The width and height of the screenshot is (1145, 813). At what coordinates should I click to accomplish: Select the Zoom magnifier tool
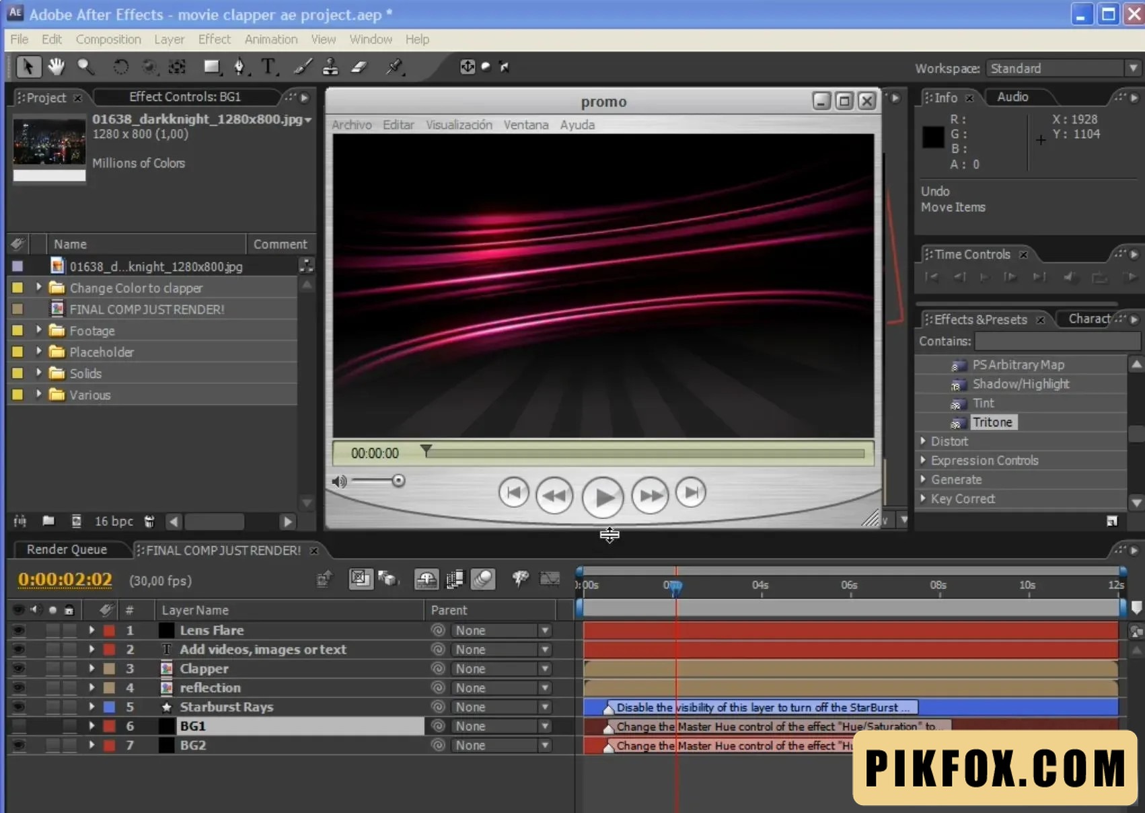[x=85, y=66]
